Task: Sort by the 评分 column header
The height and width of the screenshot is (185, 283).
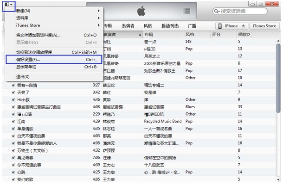Action: point(223,35)
